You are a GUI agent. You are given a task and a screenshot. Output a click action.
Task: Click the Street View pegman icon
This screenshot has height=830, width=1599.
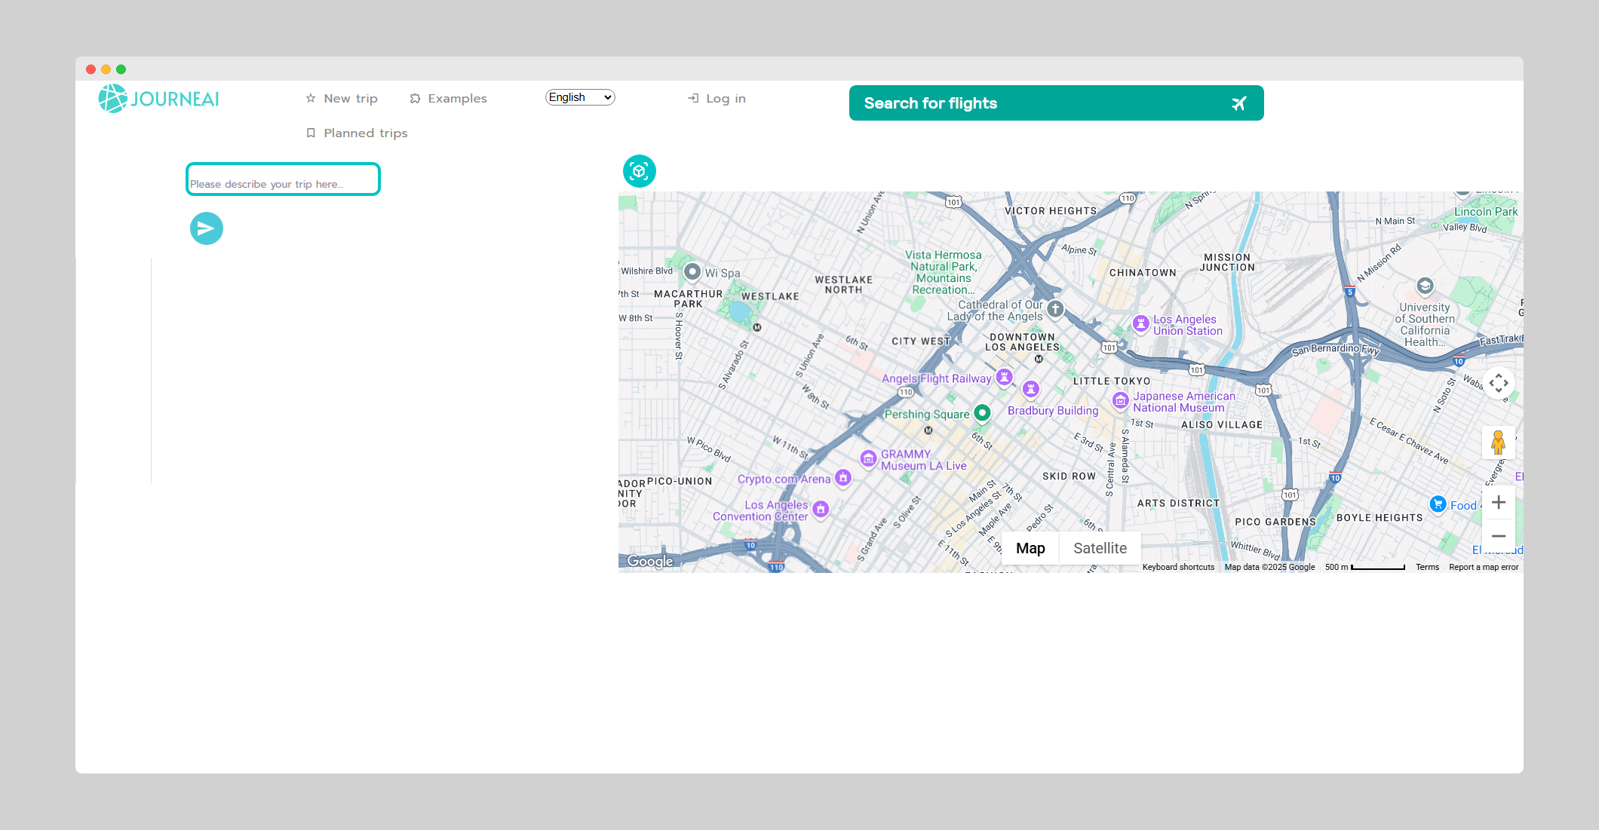coord(1499,443)
